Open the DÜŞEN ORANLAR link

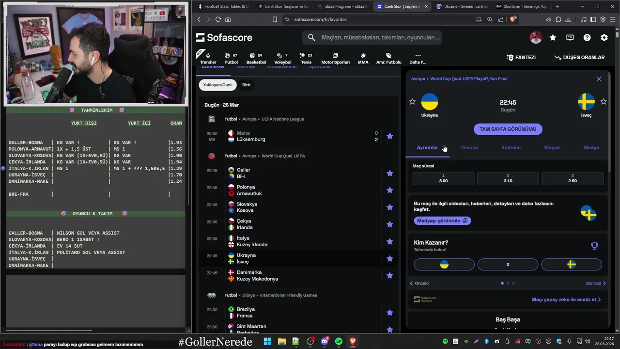pyautogui.click(x=580, y=57)
